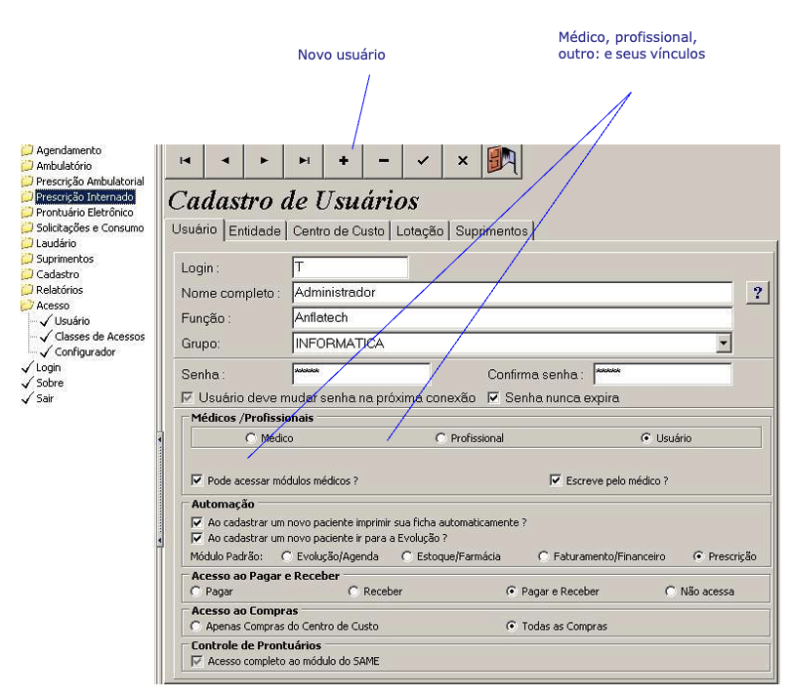
Task: Switch to Lotação tab
Action: pos(420,231)
